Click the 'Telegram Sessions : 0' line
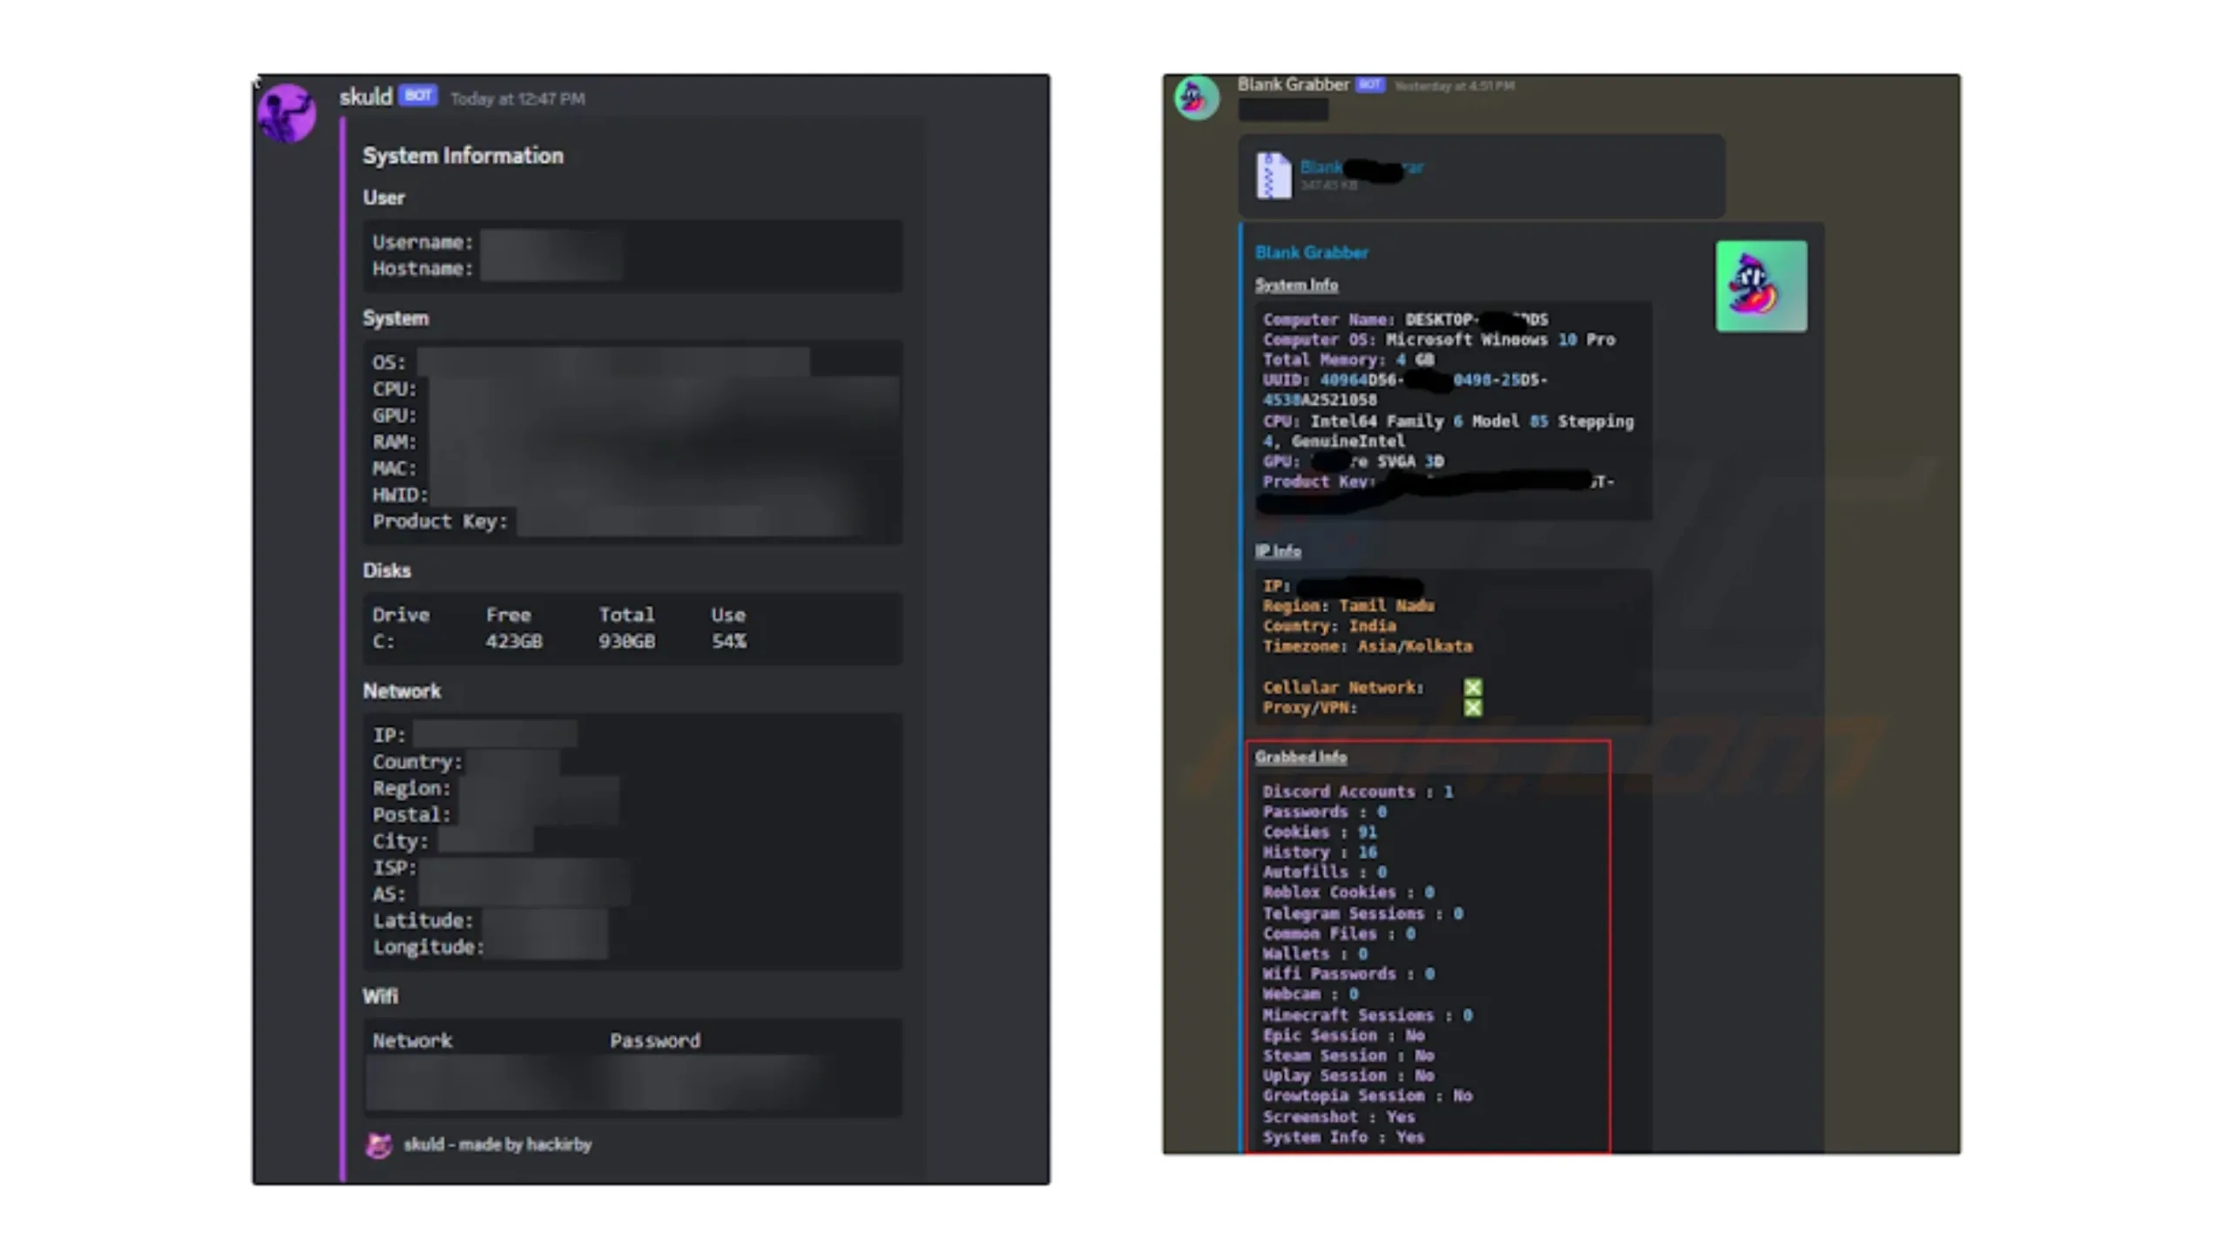The height and width of the screenshot is (1254, 2230). (x=1363, y=914)
